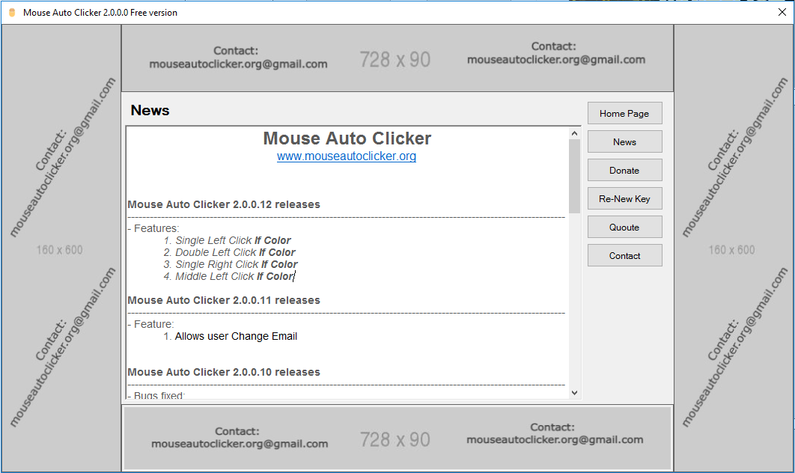This screenshot has height=473, width=795.
Task: Open the Contact page
Action: pos(624,255)
